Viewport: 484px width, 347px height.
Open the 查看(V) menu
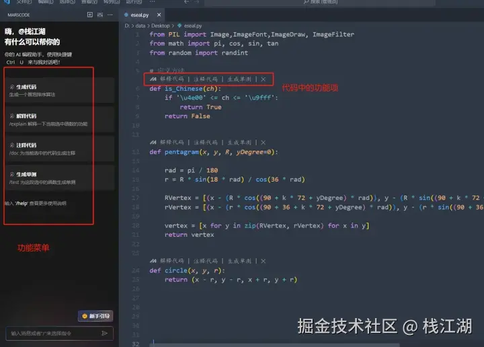(89, 1)
